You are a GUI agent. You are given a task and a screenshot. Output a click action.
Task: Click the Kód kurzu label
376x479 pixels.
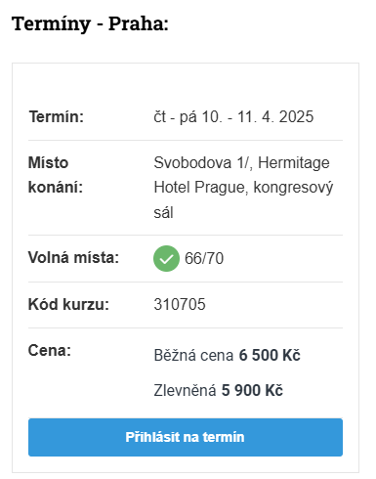click(x=68, y=304)
